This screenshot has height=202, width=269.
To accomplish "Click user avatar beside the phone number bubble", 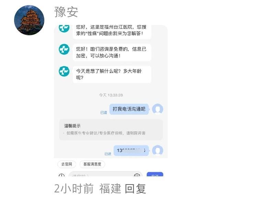I will pos(157,150).
